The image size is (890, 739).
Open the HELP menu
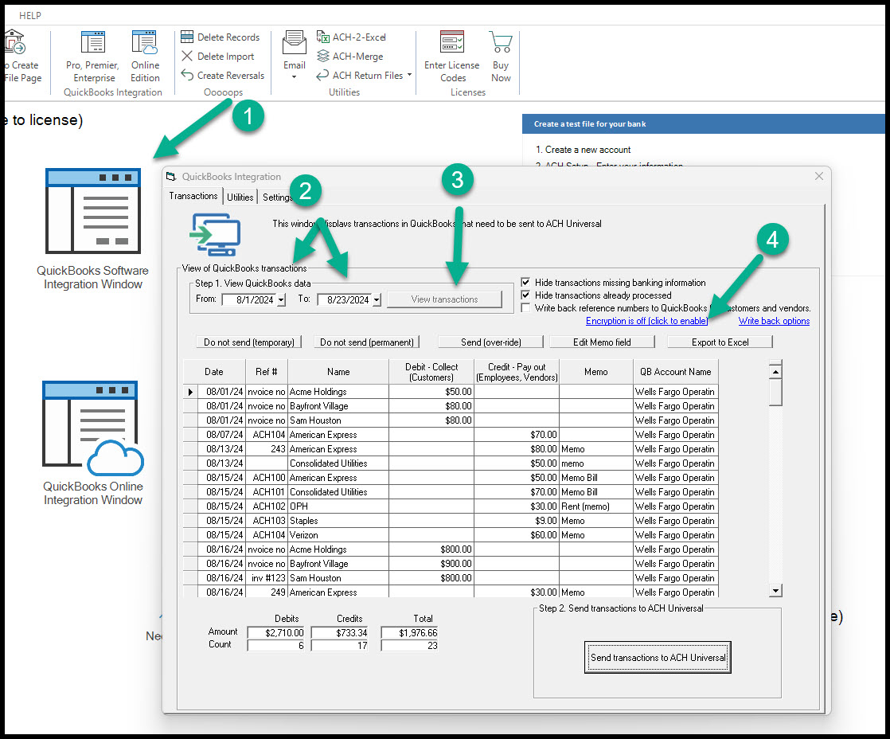click(x=29, y=15)
